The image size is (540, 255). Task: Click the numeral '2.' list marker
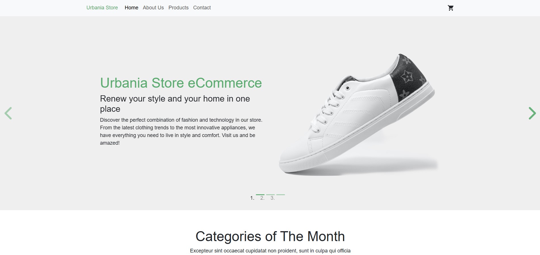pyautogui.click(x=262, y=198)
